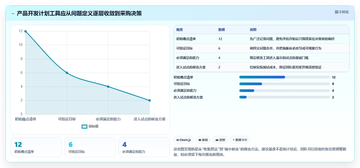Screen dimensions: 360x168
Task: Select the 可验证目标 table row cell
Action: [184, 48]
